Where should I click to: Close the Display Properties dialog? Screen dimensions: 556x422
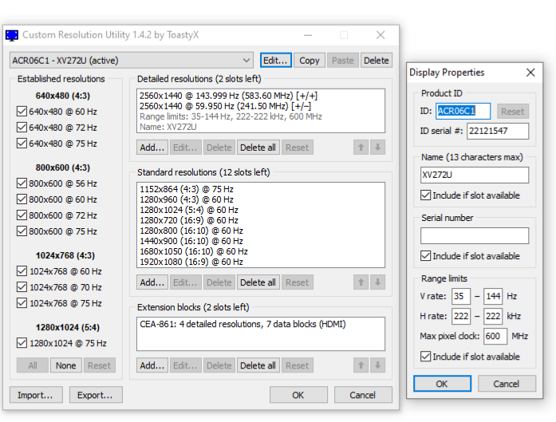(x=530, y=73)
